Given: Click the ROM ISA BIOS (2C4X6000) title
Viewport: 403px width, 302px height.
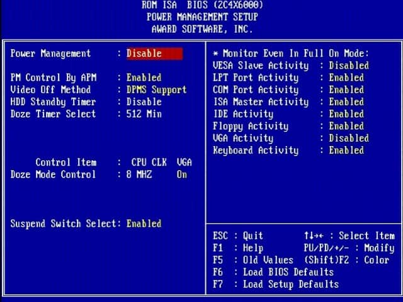Looking at the screenshot, I should pos(202,5).
